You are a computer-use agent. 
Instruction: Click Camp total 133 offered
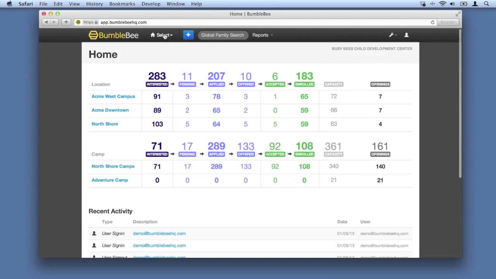pos(246,146)
